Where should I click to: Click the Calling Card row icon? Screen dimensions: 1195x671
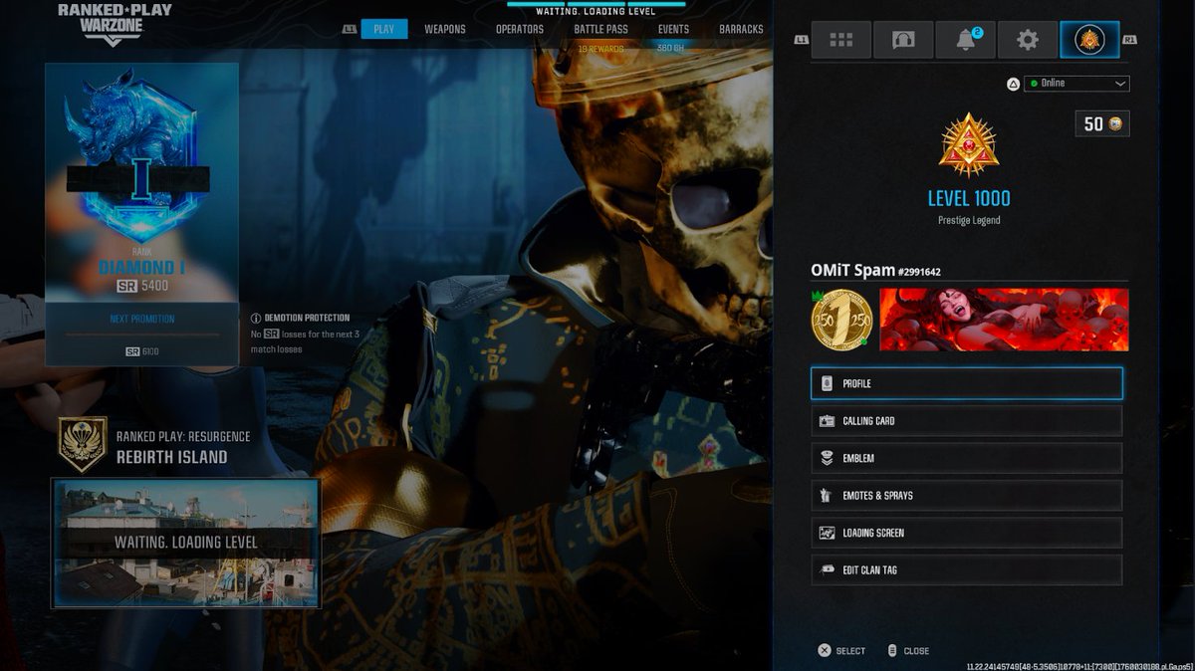pyautogui.click(x=826, y=421)
